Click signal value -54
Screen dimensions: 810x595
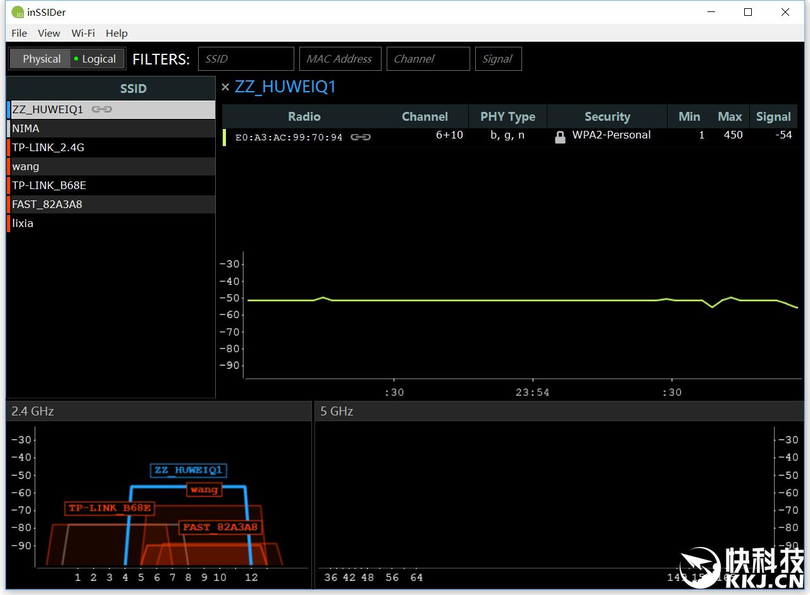pos(783,135)
